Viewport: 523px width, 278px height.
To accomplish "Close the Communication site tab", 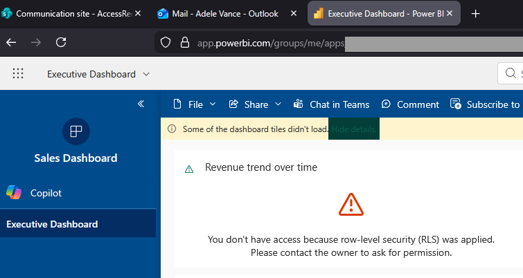I will tap(138, 13).
